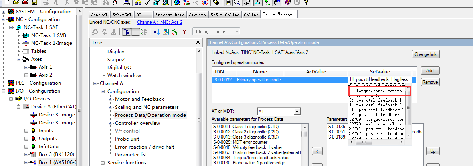The image size is (473, 166).
Task: Click the grayed download icon in Drive Manager toolbar
Action: (114, 31)
